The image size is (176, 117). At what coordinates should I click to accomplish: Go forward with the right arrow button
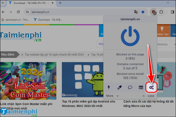11,12
